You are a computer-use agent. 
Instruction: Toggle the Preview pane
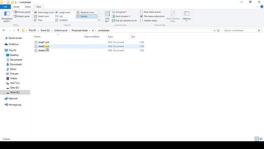(x=22, y=12)
